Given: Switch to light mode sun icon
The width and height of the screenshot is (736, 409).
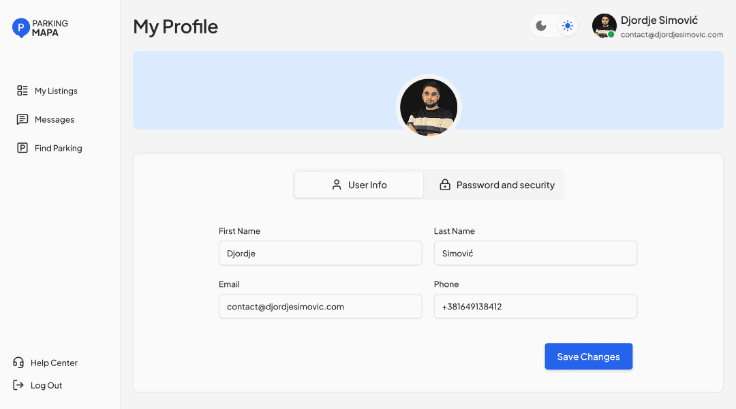Looking at the screenshot, I should (x=568, y=26).
